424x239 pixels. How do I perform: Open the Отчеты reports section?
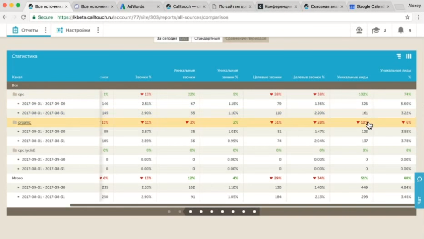pyautogui.click(x=26, y=30)
